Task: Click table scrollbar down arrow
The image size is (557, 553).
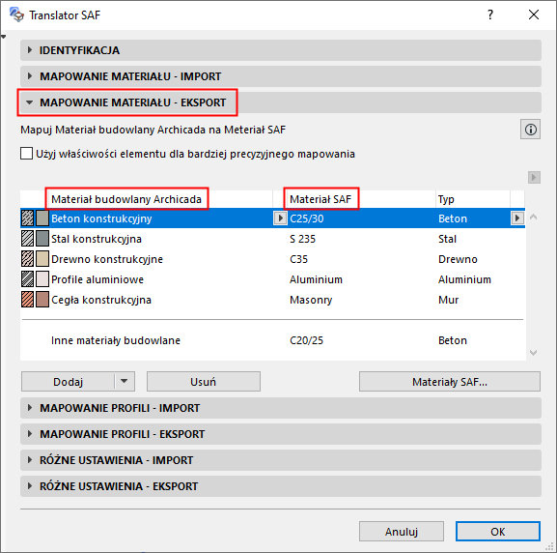Action: click(x=533, y=353)
